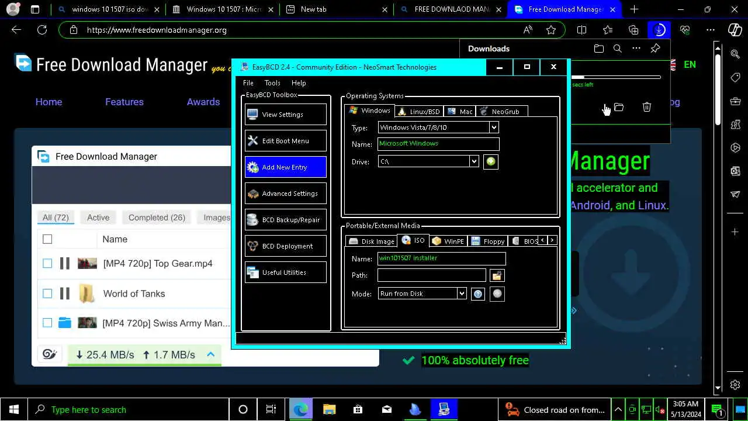
Task: Switch to the Floppy media tab
Action: (488, 241)
